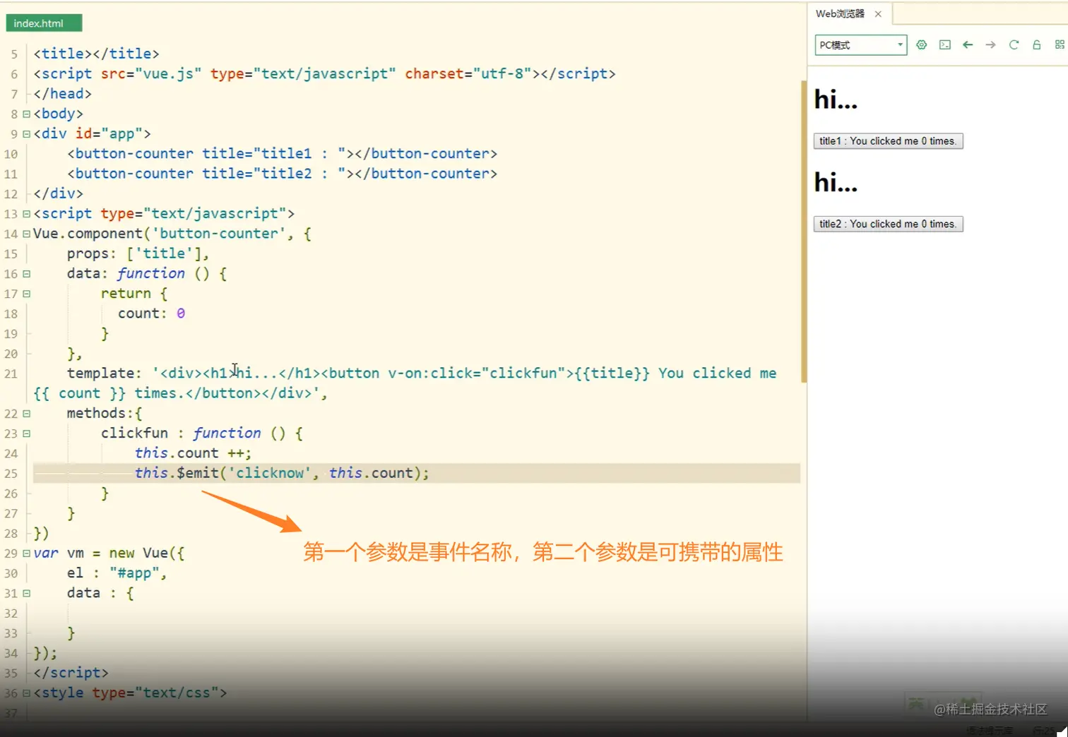Collapse the div#app fold on line 9
Screen dimensions: 1068x737
[26, 133]
